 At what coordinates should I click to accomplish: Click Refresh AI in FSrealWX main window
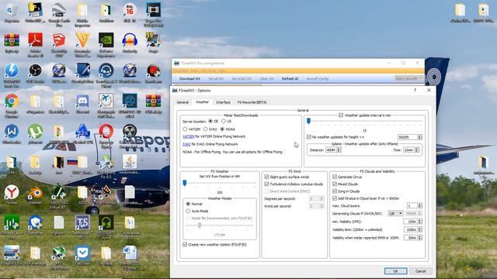pyautogui.click(x=290, y=78)
